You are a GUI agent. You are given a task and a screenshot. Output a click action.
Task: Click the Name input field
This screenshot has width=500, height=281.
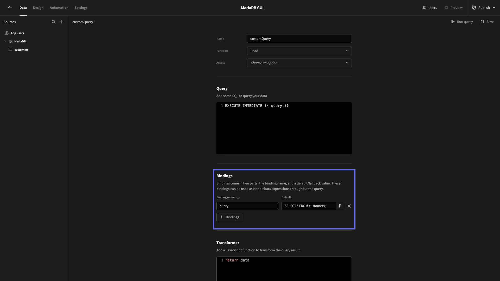click(x=299, y=39)
